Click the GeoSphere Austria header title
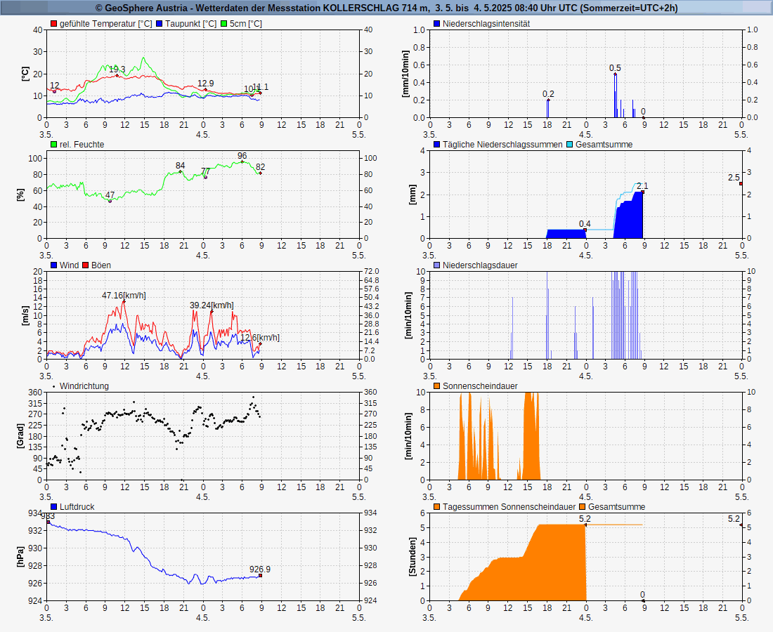 pos(386,8)
